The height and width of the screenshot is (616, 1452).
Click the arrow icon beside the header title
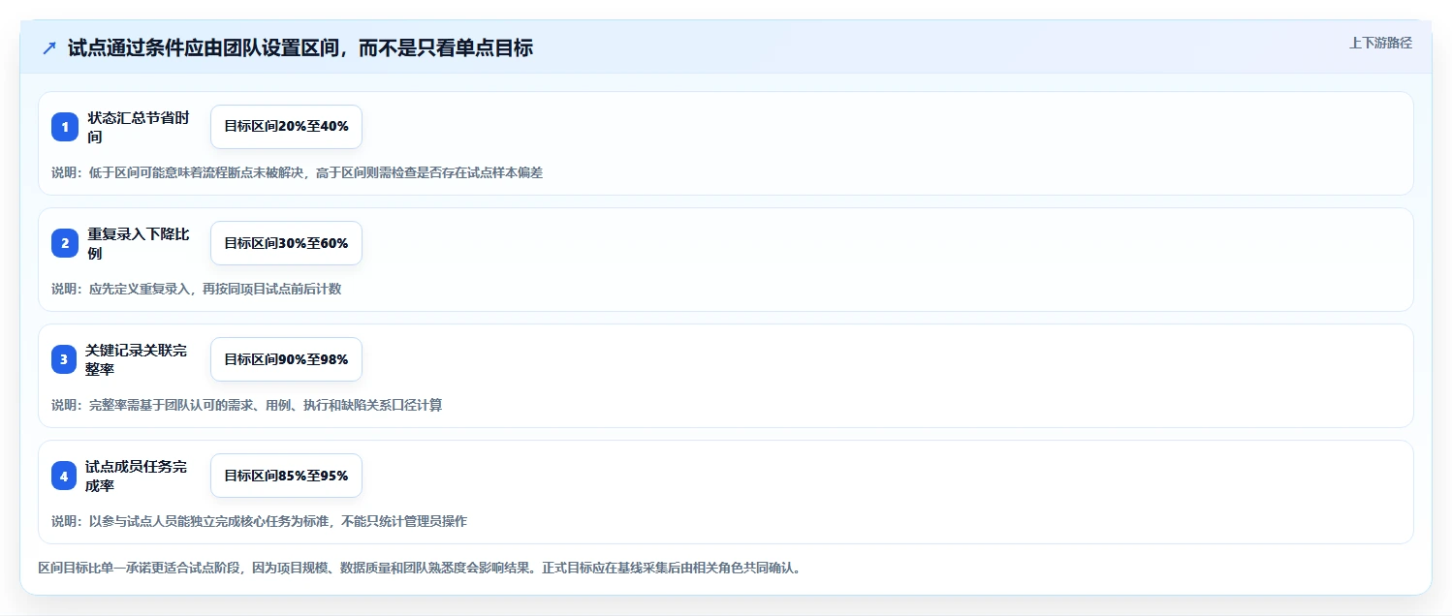(49, 48)
